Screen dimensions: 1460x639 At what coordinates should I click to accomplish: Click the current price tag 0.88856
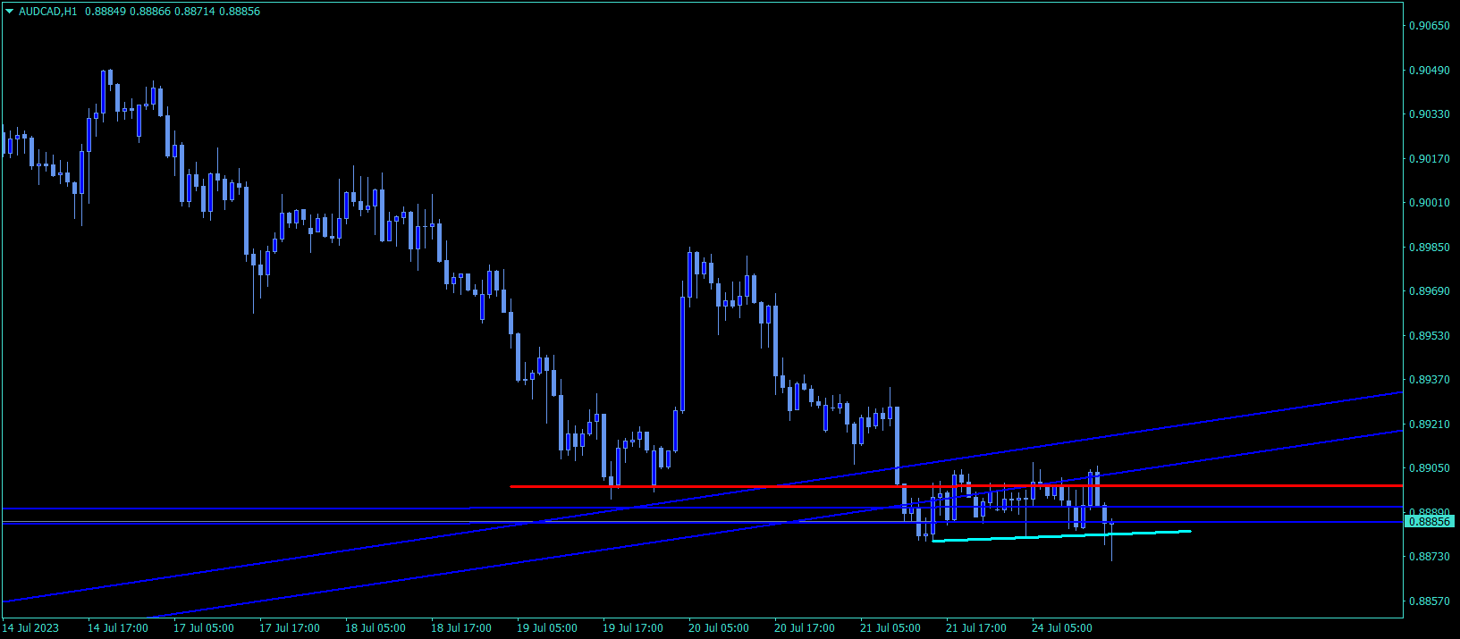[1430, 521]
